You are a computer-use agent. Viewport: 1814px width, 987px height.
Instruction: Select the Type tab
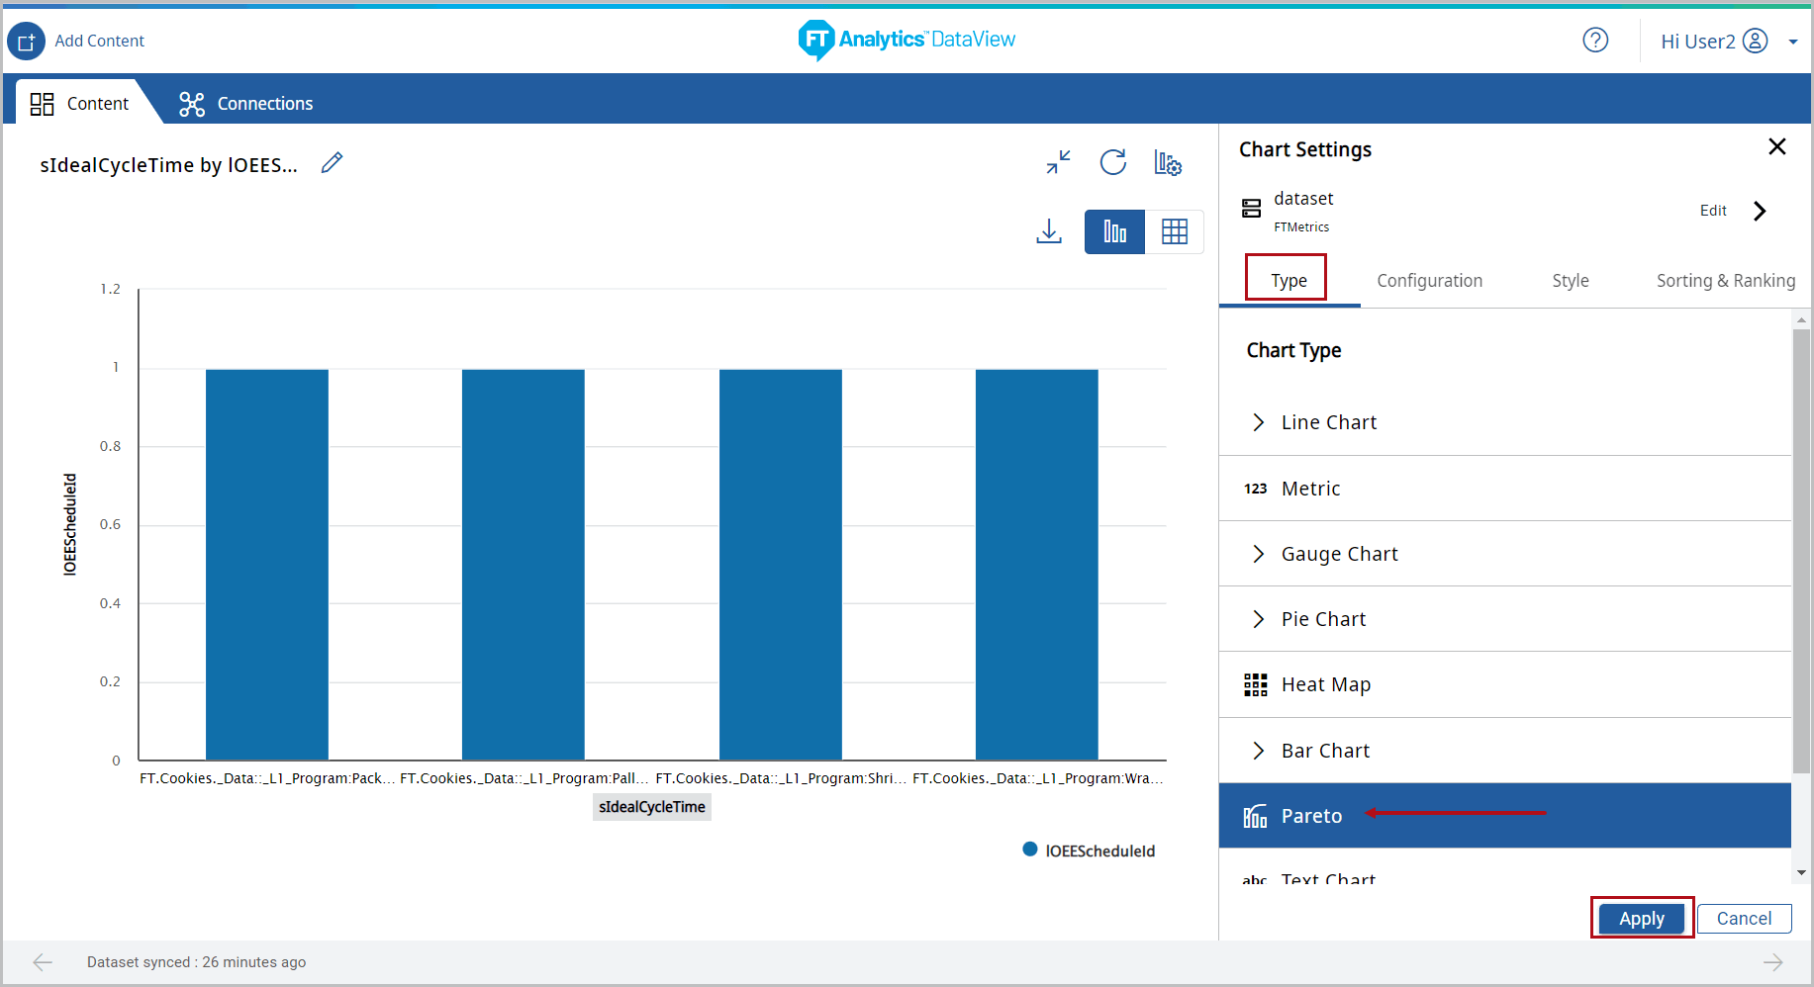pos(1289,281)
